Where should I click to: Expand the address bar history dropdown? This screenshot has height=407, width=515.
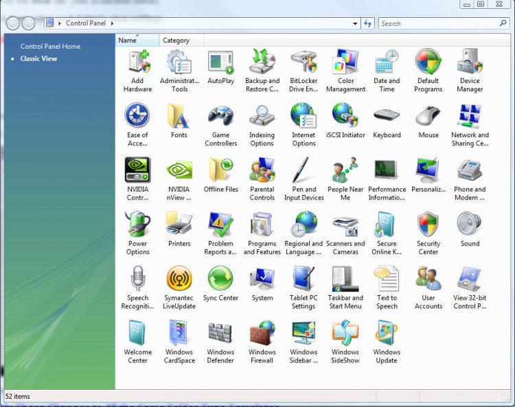coord(355,23)
